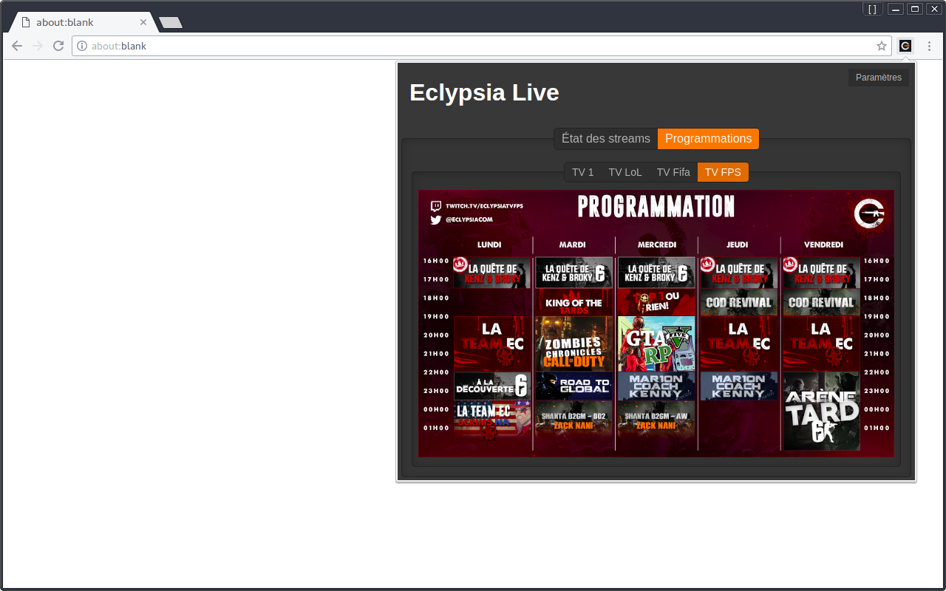946x591 pixels.
Task: Click the address bar field
Action: 481,46
